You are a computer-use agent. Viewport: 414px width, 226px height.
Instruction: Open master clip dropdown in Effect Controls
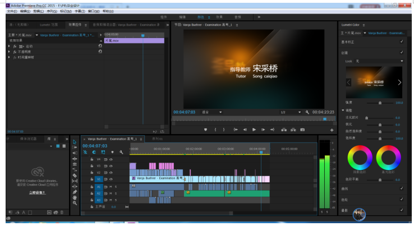[x=36, y=35]
